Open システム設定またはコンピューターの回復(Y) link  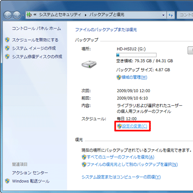121,177
